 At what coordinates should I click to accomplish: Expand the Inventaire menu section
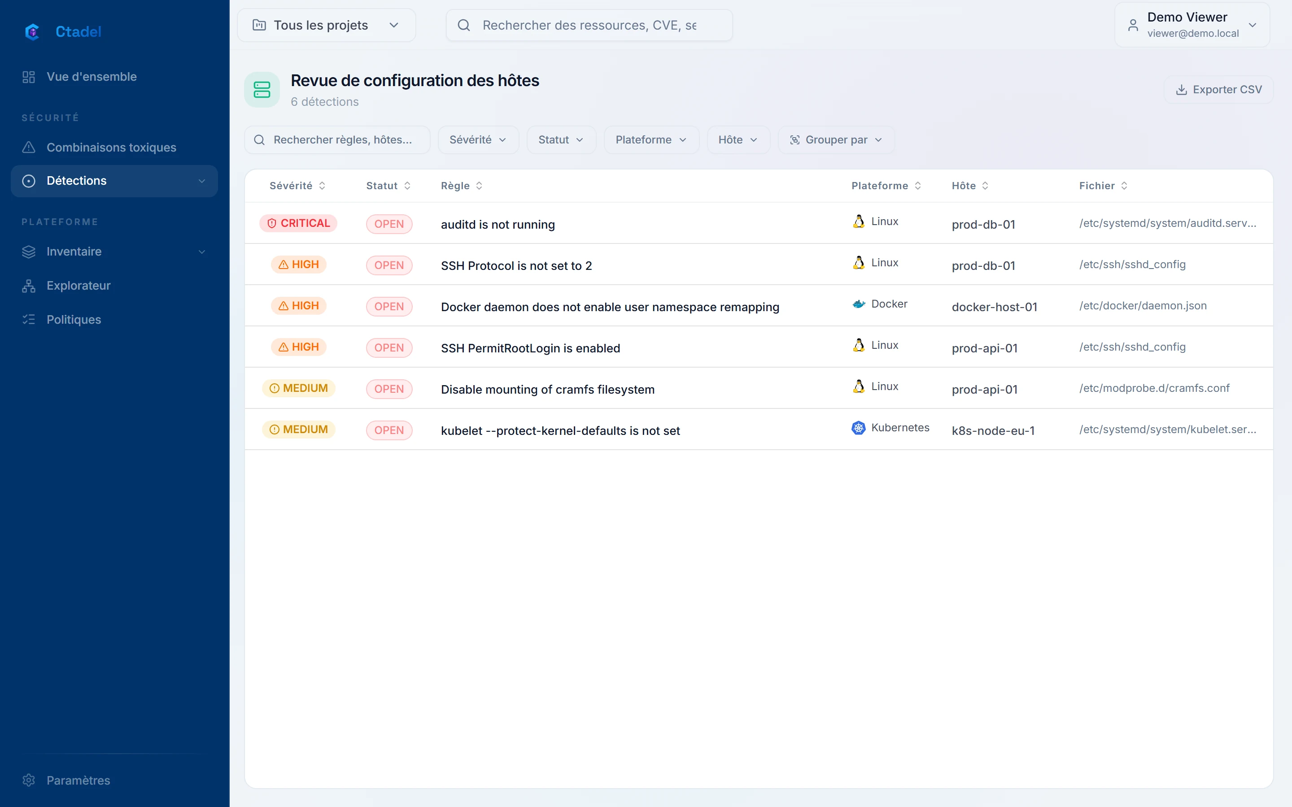point(114,252)
